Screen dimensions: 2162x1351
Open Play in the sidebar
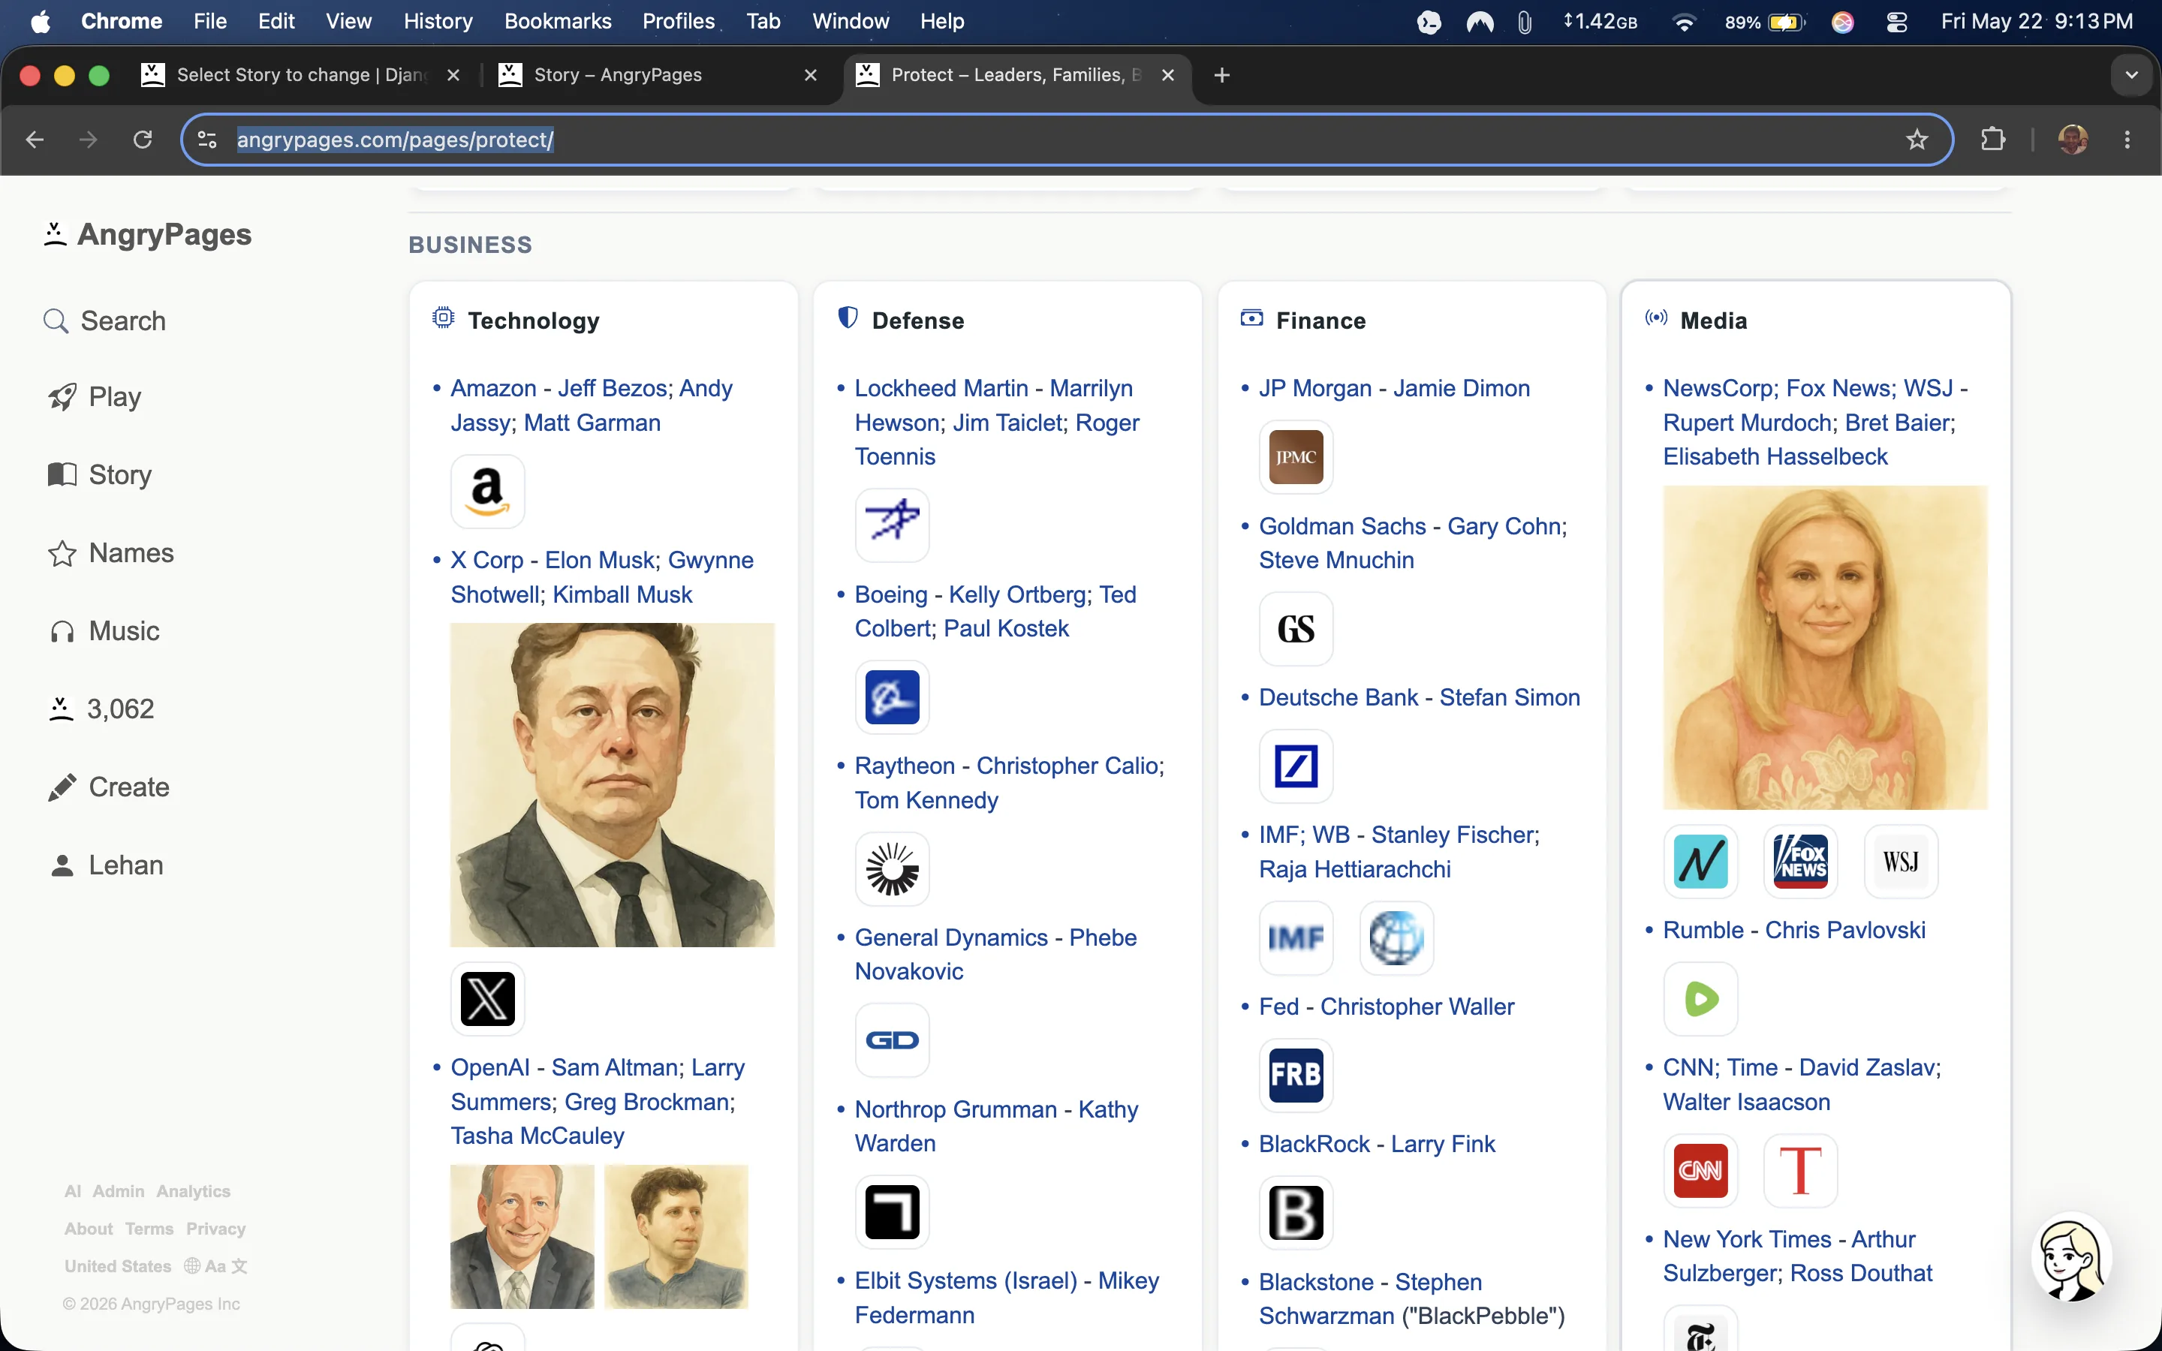pos(95,397)
